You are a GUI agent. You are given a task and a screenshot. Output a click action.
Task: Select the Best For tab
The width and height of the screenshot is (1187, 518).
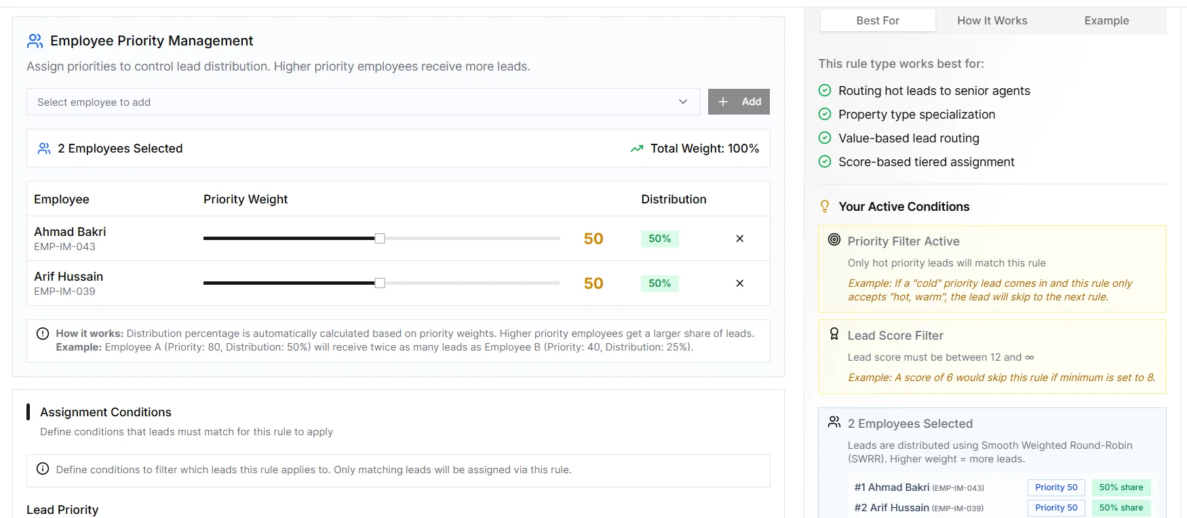pyautogui.click(x=878, y=21)
